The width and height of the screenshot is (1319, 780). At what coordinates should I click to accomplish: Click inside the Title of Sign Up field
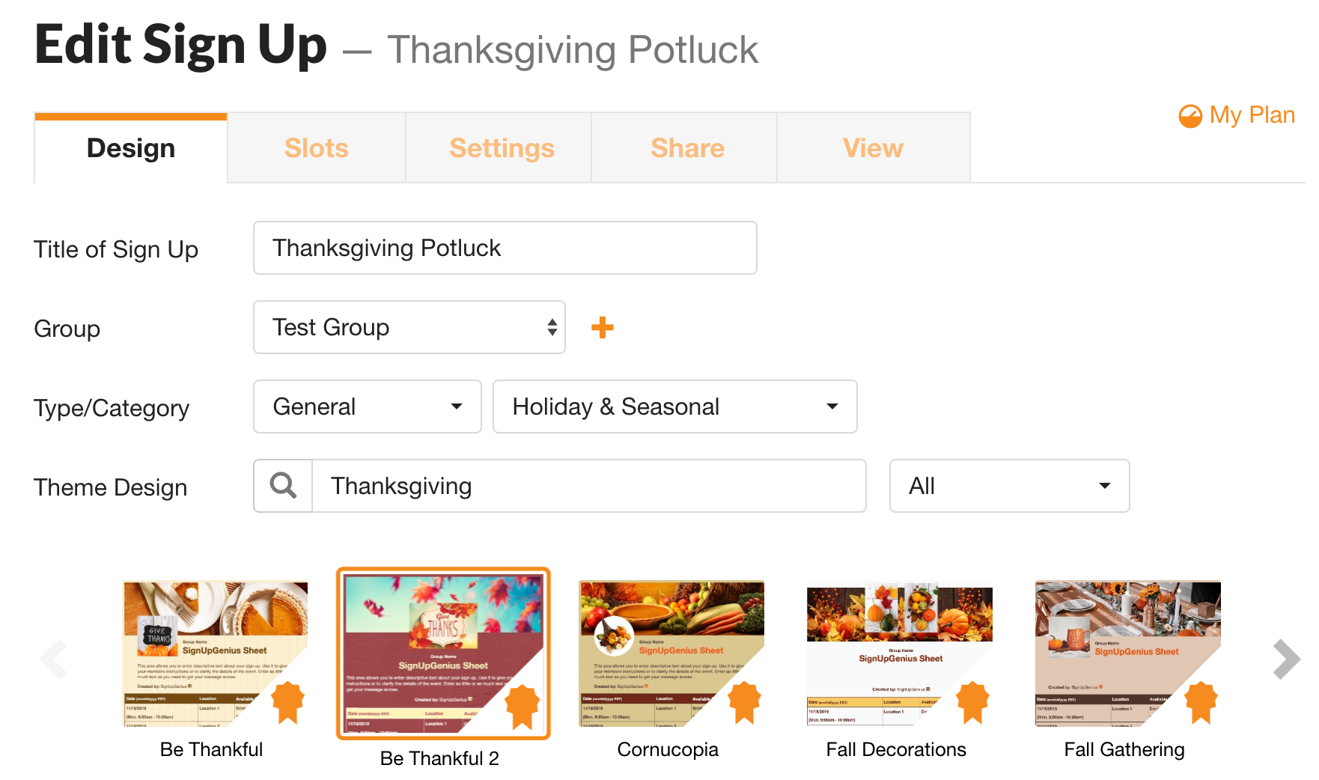click(505, 248)
